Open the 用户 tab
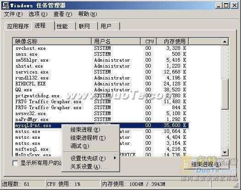 coord(109,26)
